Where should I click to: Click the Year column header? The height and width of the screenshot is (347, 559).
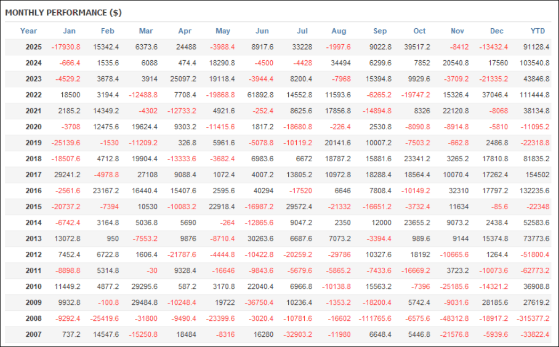[x=28, y=31]
